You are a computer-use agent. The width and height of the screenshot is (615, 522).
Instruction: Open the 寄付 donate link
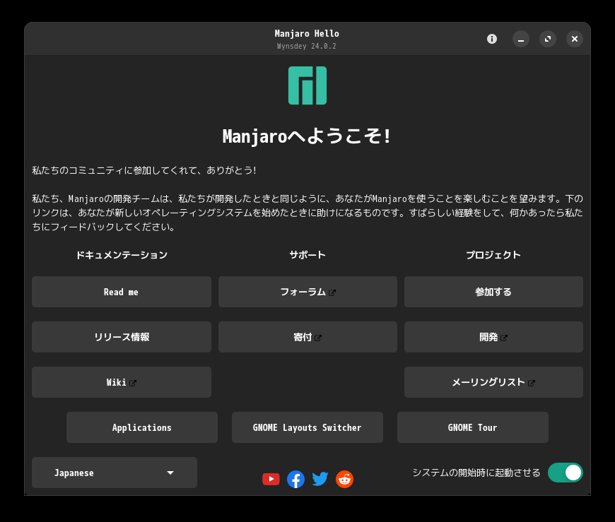[x=308, y=337]
